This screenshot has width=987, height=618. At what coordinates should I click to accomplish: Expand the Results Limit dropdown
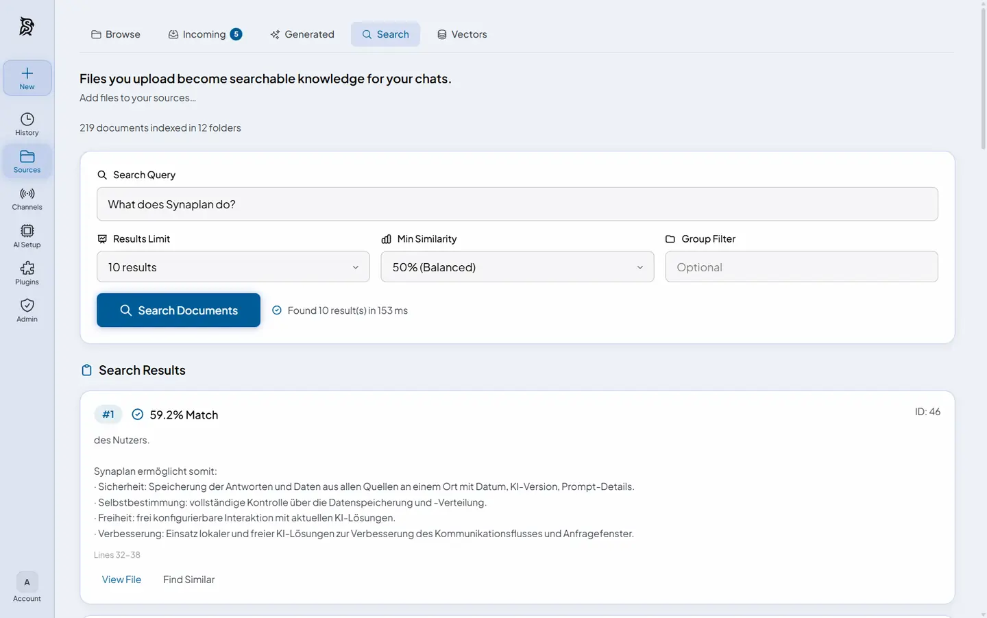pyautogui.click(x=233, y=267)
